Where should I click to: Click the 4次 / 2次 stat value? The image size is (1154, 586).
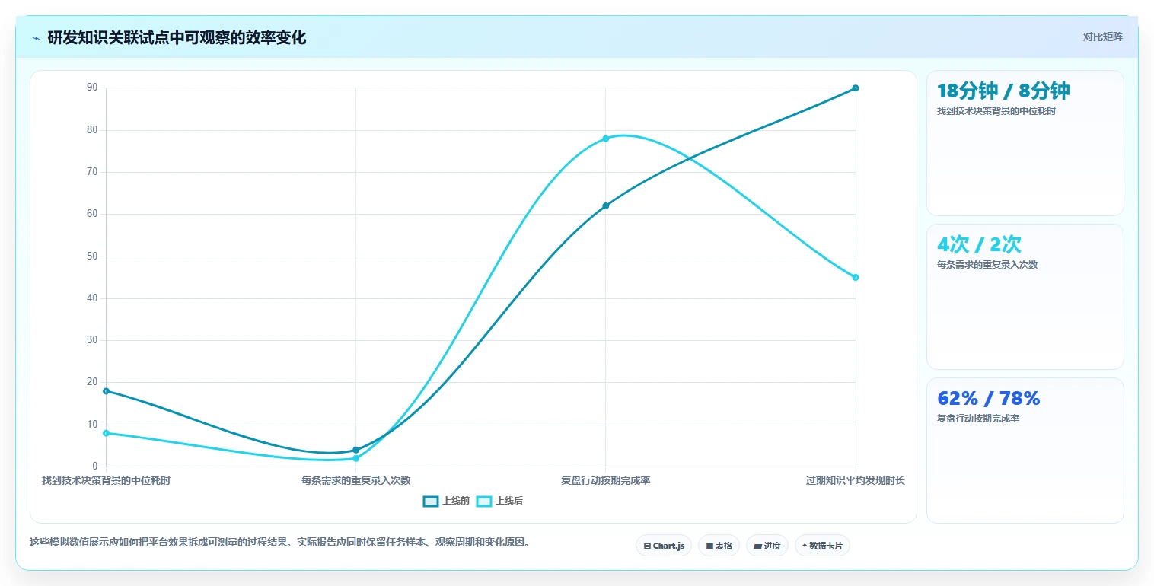click(x=979, y=245)
